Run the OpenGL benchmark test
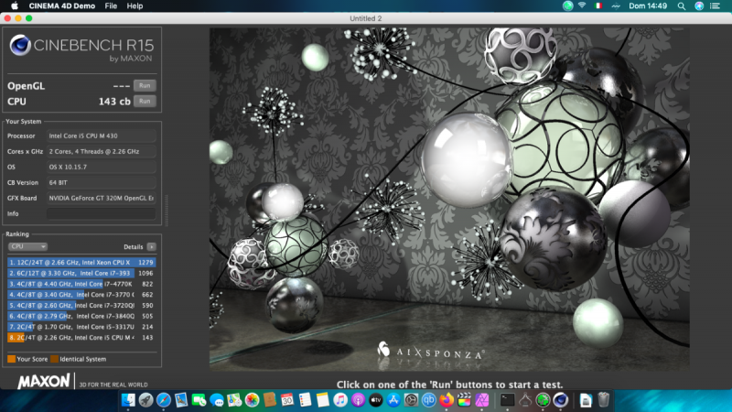This screenshot has height=412, width=732. [144, 85]
